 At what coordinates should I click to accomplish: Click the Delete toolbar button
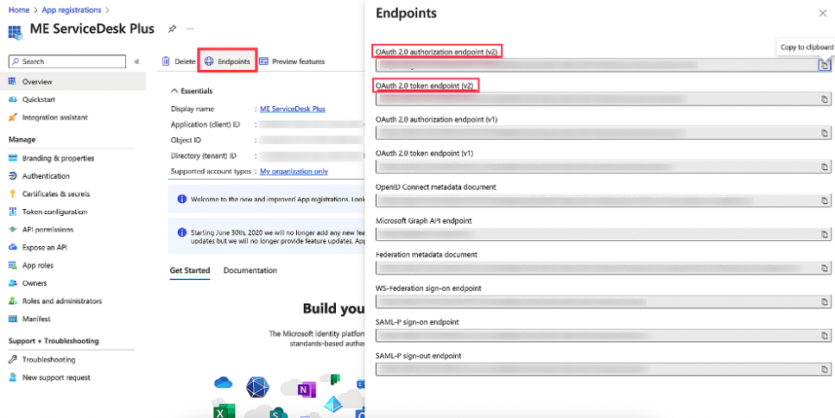point(179,61)
